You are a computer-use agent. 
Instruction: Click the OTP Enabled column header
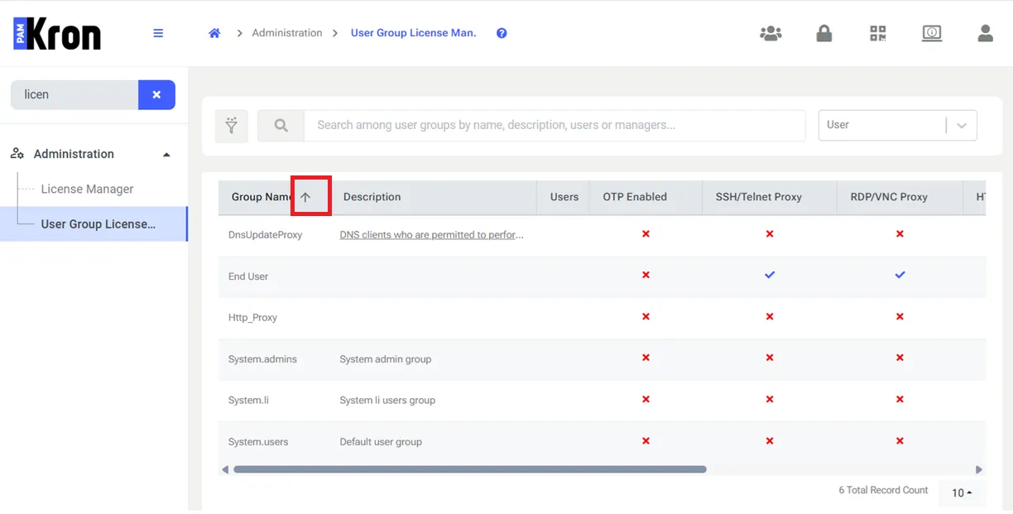coord(635,197)
